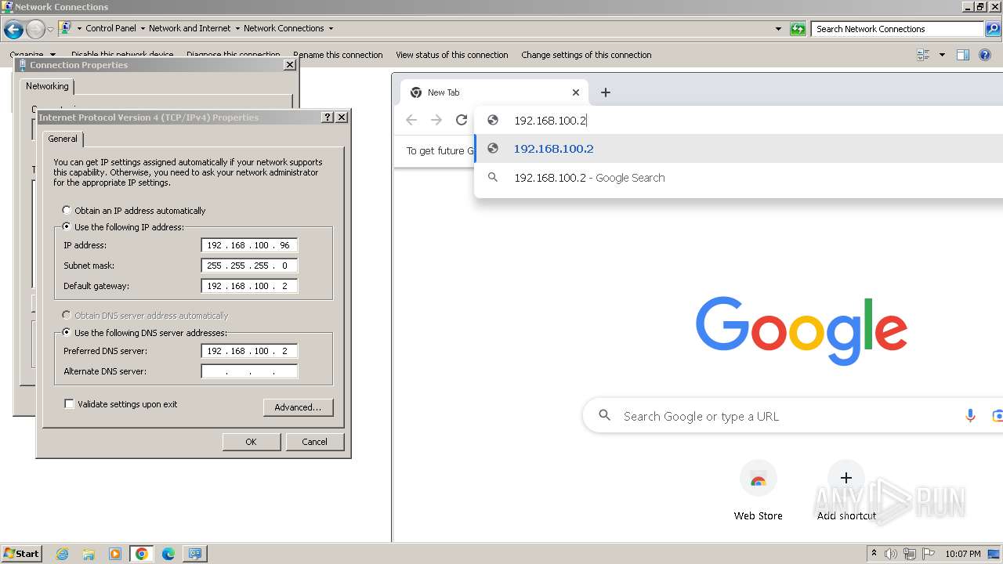The image size is (1003, 564).
Task: Click the volume speaker tray icon
Action: (891, 554)
